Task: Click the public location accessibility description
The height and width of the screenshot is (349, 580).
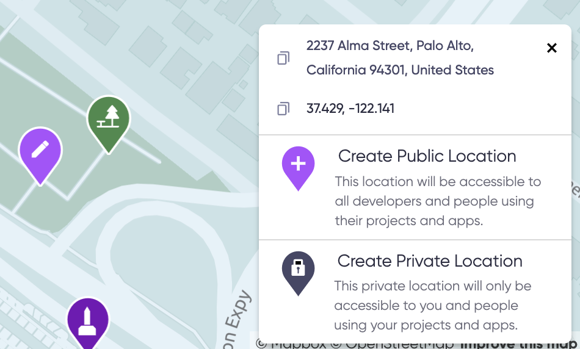Action: [438, 201]
